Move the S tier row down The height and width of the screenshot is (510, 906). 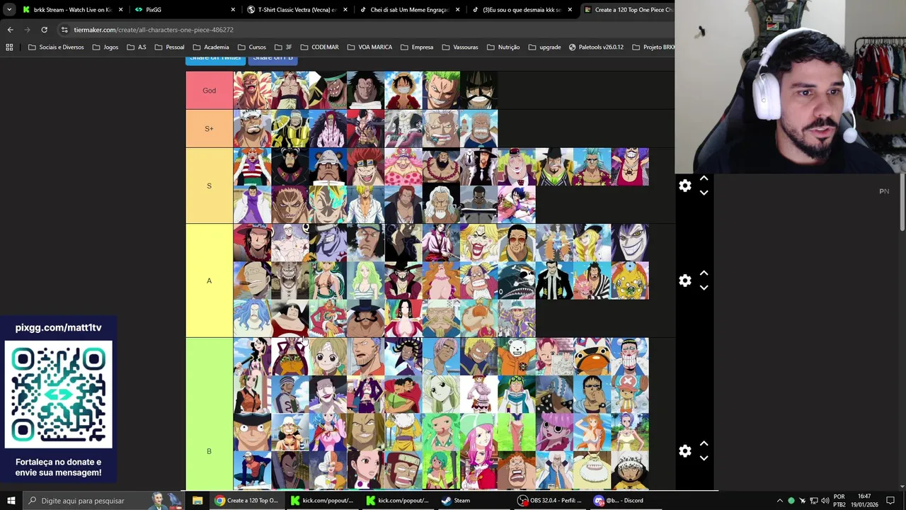tap(704, 193)
